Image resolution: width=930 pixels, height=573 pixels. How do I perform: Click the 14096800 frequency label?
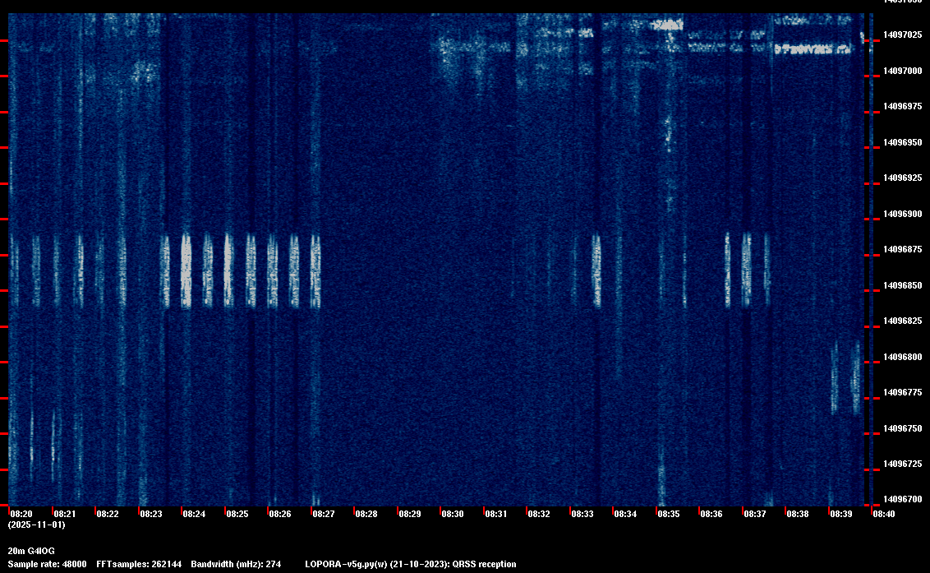point(903,357)
